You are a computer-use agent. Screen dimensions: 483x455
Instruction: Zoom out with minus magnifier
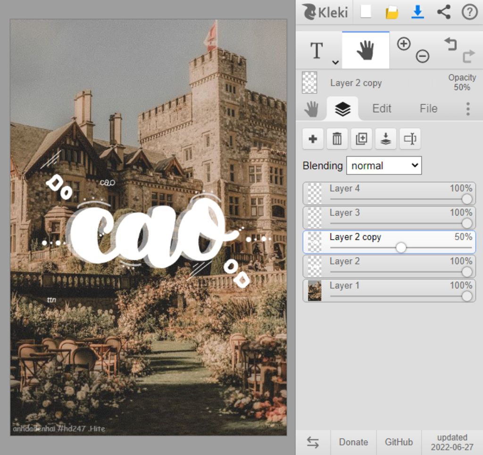point(422,56)
